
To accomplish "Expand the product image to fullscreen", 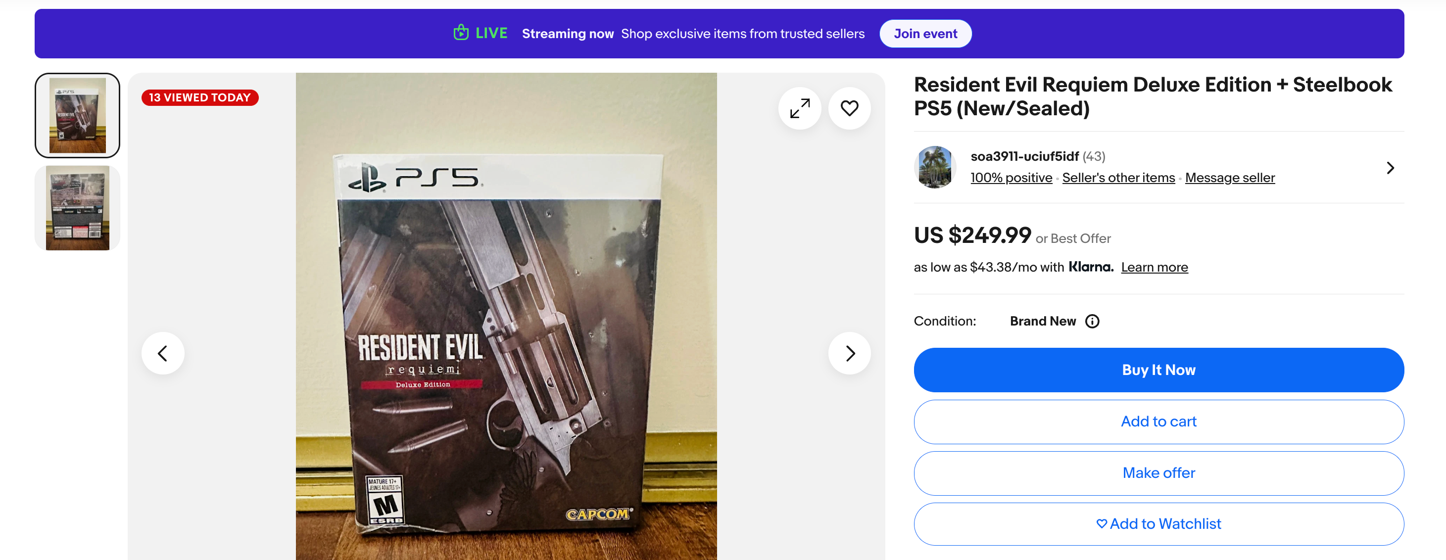I will click(799, 108).
